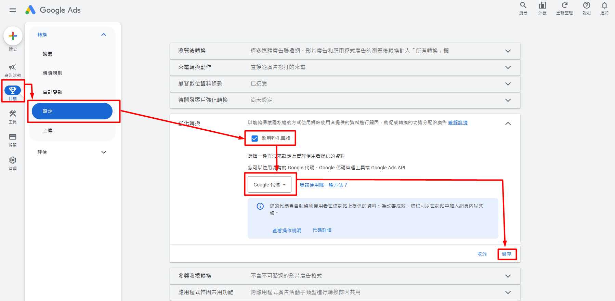This screenshot has height=301, width=615.
Task: Open 通知 notifications bell
Action: coord(604,5)
